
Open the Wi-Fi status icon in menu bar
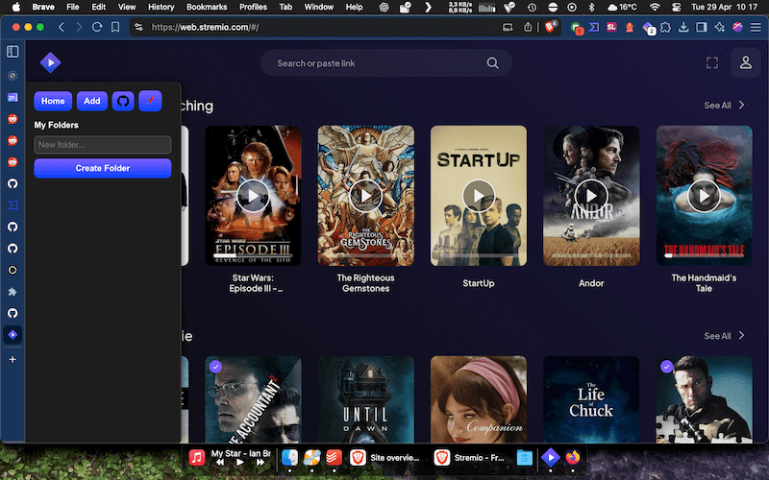(655, 7)
